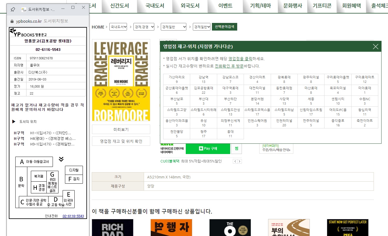Open the 국내도서 top menu tab
Screen dimensions: 388x236
point(155,6)
